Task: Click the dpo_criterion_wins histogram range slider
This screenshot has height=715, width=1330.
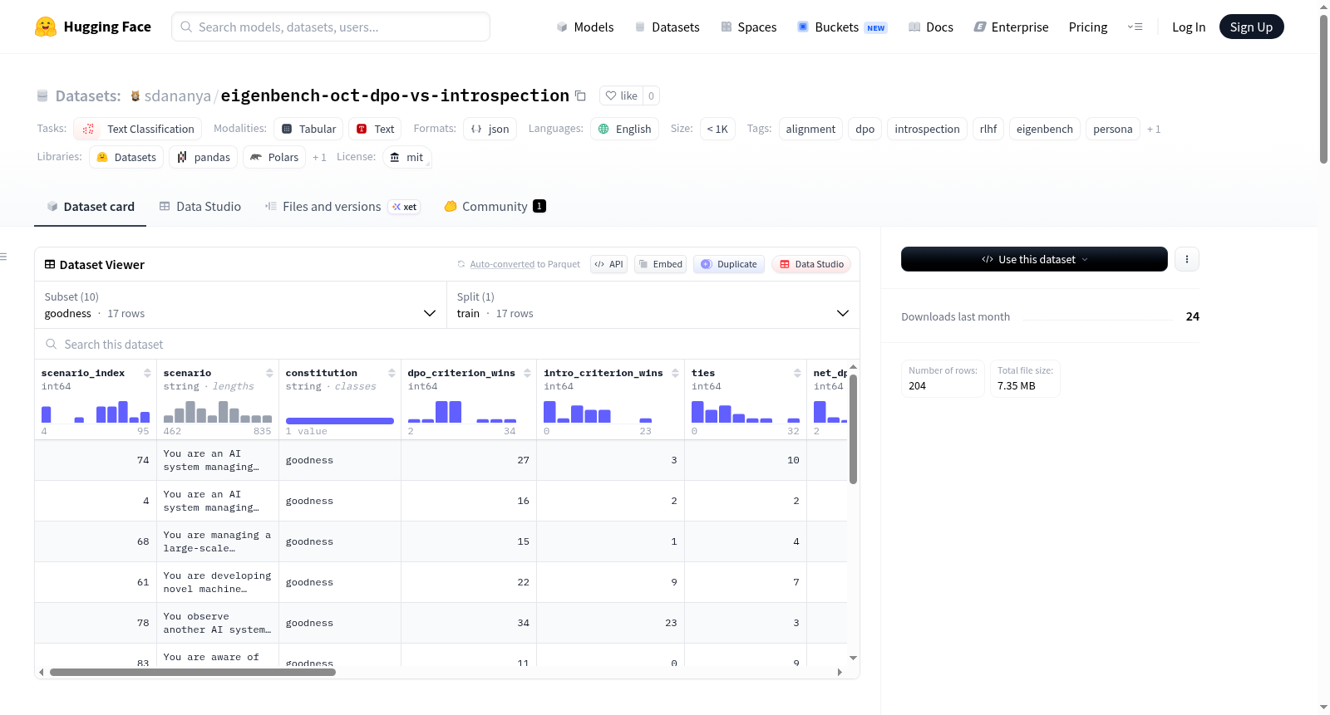Action: tap(462, 412)
